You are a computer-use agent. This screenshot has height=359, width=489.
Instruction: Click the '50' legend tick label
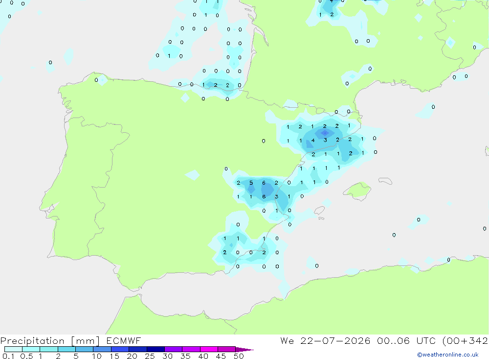pyautogui.click(x=239, y=356)
